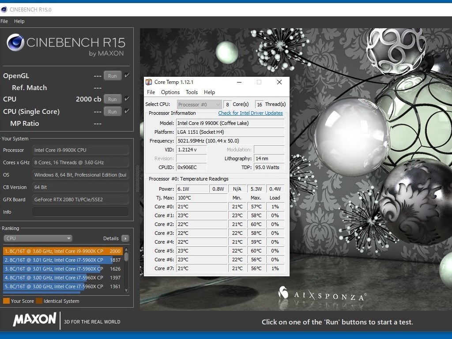
Task: Click the MAXON logo at bottom
Action: [34, 320]
